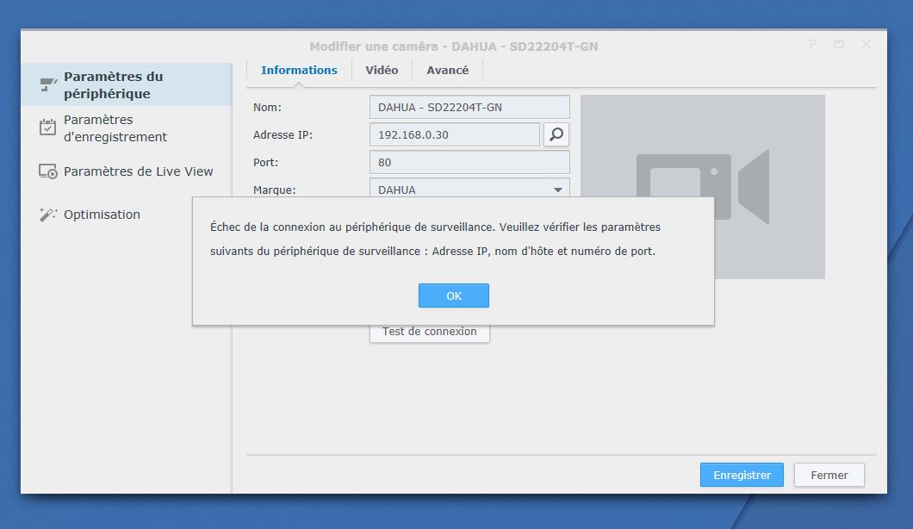Click the IP address search magnifier icon

point(556,134)
